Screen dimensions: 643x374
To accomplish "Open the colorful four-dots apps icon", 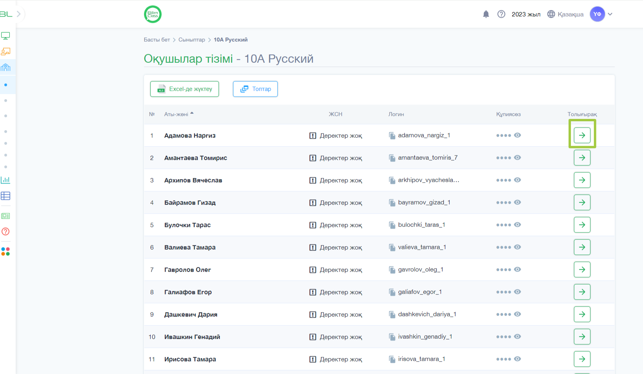I will (x=5, y=252).
